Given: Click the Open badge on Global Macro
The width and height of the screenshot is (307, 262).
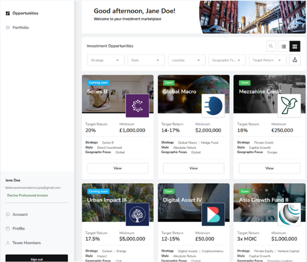Looking at the screenshot, I should click(x=169, y=83).
